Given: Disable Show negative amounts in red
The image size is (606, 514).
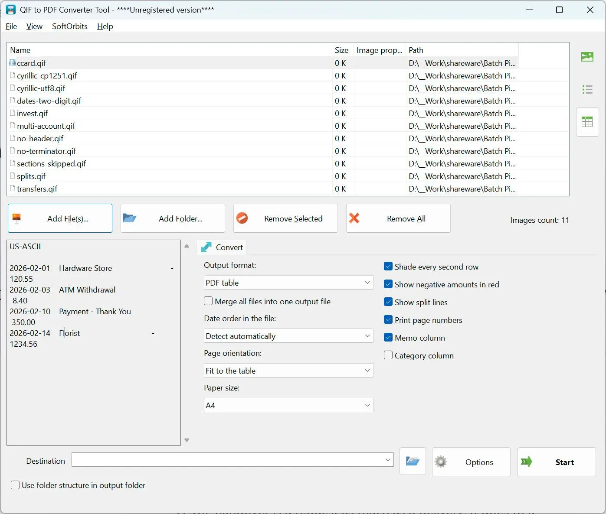Looking at the screenshot, I should [x=388, y=284].
